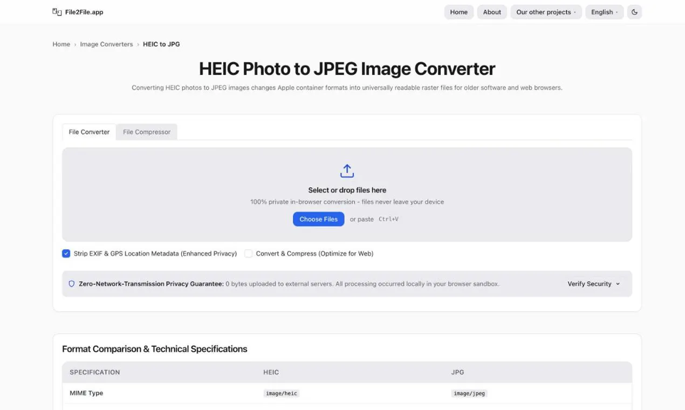Image resolution: width=685 pixels, height=410 pixels.
Task: Uncheck Strip EXIF & GPS Location Metadata
Action: pyautogui.click(x=66, y=254)
